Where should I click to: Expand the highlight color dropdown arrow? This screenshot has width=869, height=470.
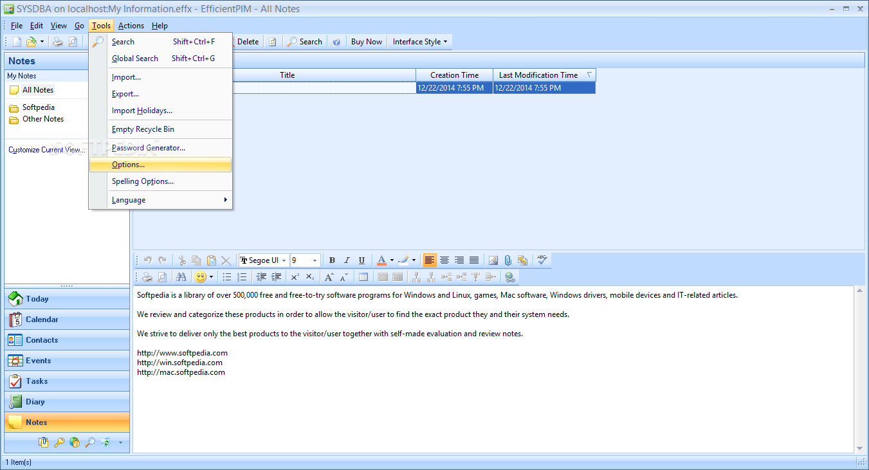point(414,260)
